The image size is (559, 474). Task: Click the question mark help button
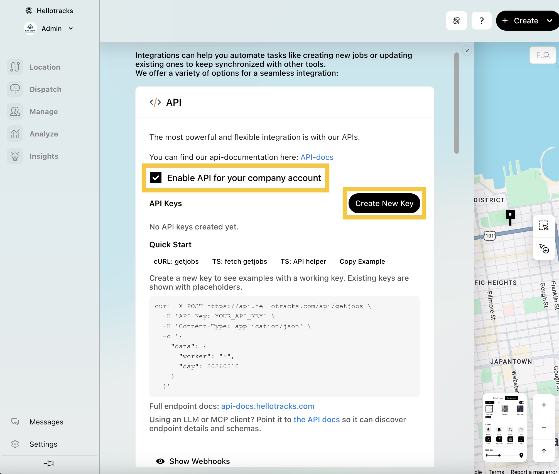481,21
